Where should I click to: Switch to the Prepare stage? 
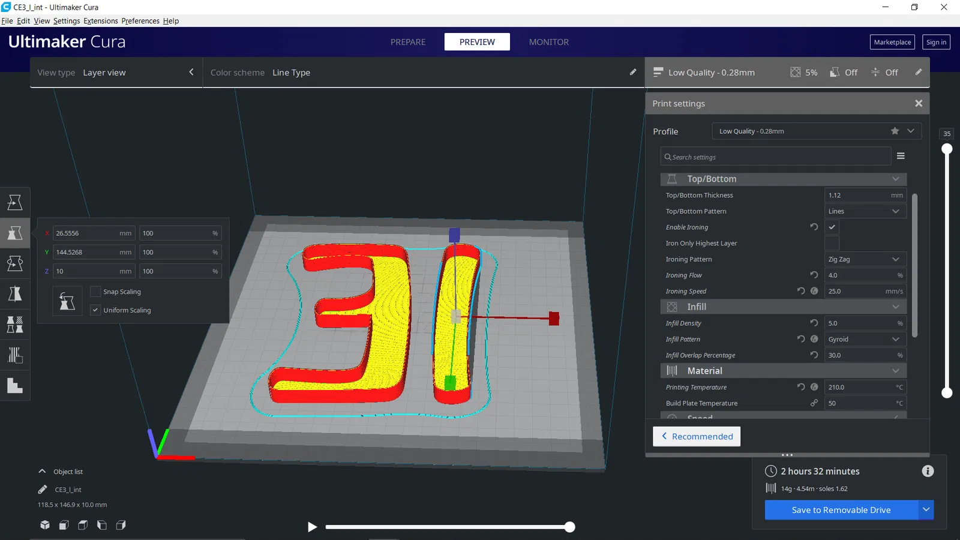408,42
